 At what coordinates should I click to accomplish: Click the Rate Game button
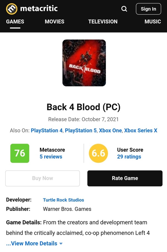(125, 178)
